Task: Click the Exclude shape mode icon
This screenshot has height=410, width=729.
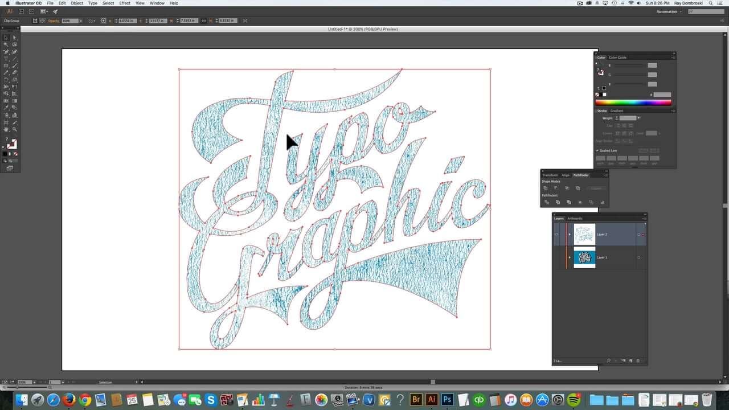Action: [578, 188]
